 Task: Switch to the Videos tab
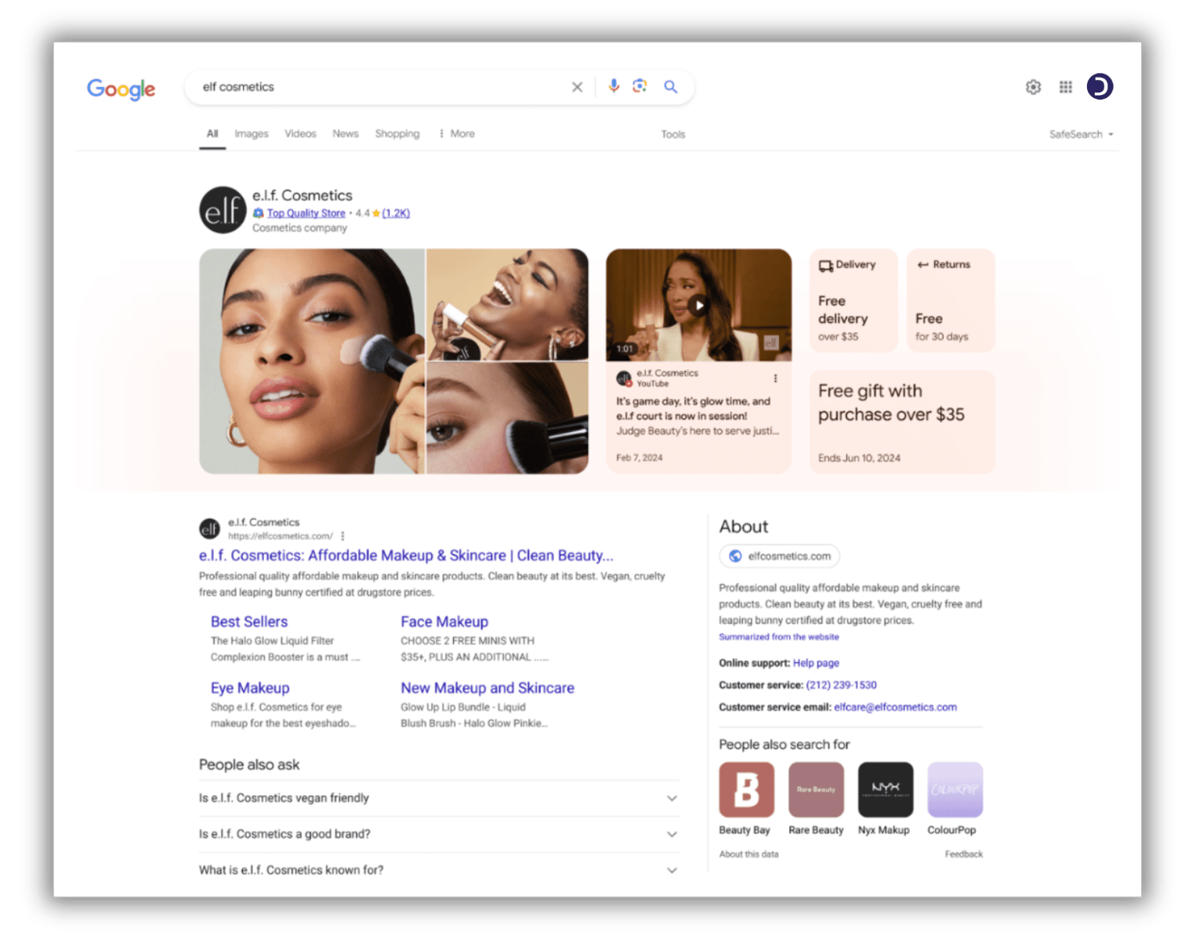click(x=300, y=134)
